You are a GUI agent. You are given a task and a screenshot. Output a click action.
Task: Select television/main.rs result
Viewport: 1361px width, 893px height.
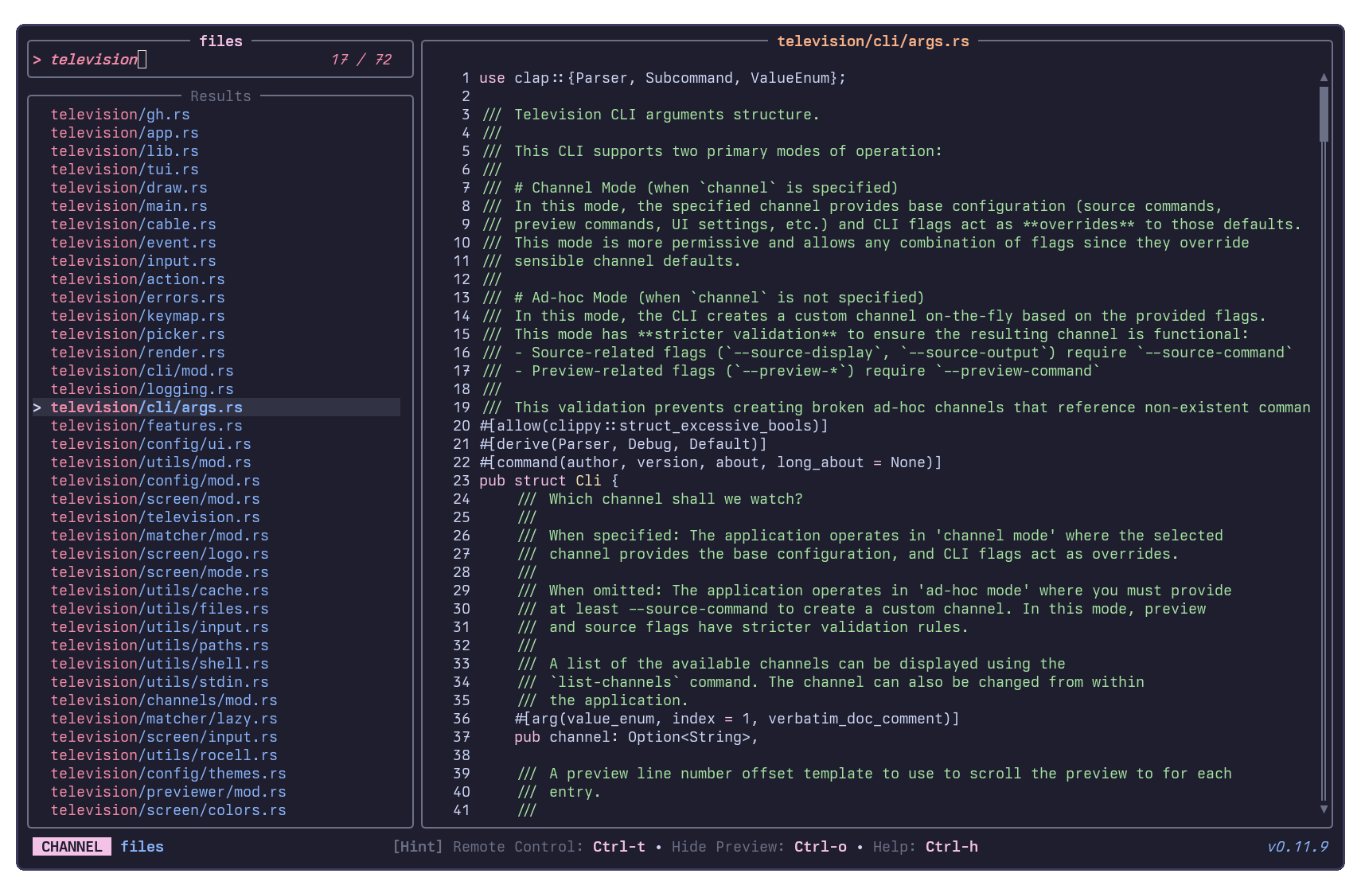tap(129, 206)
